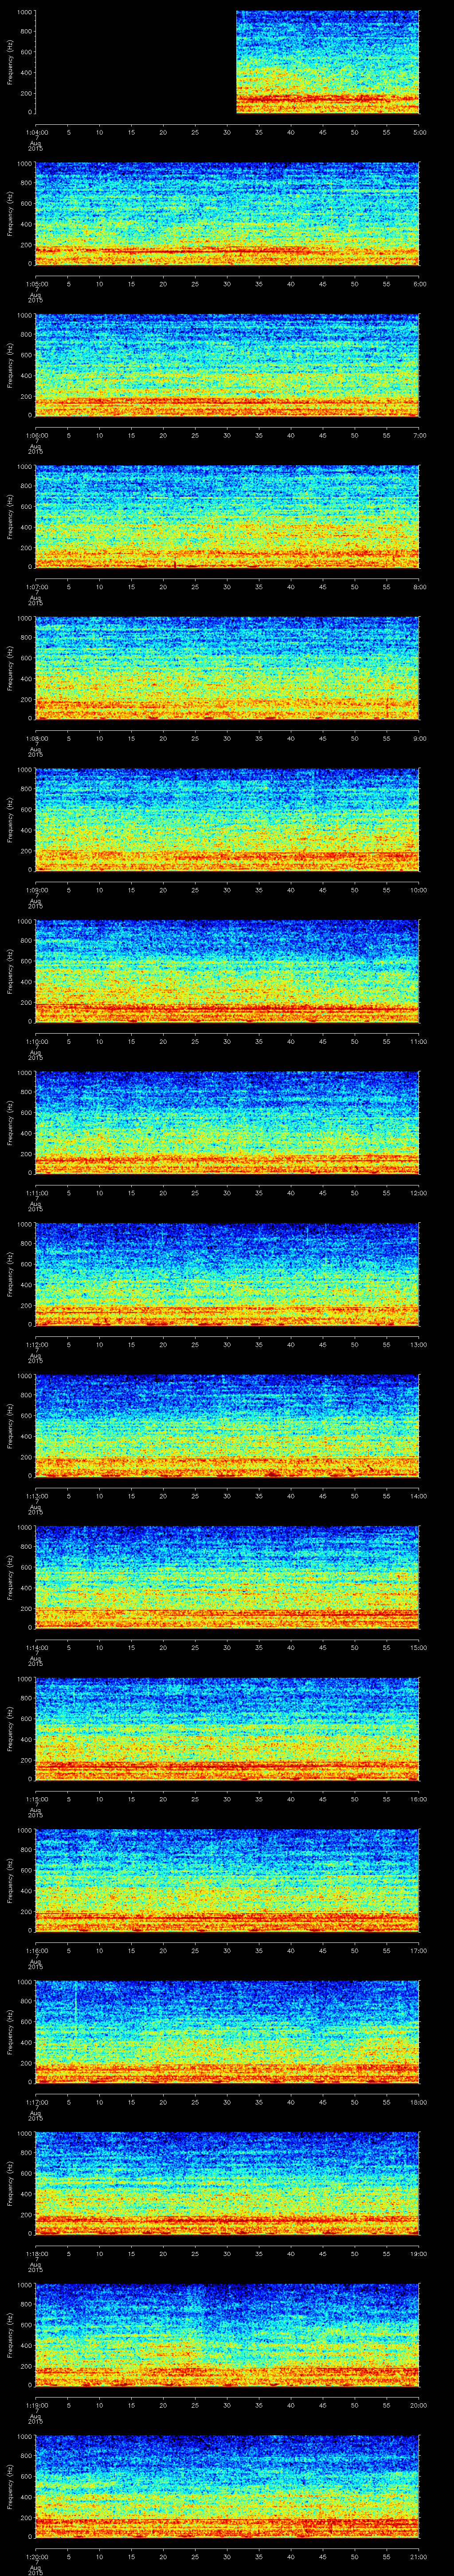Select the '1:20:00' time axis label
The height and width of the screenshot is (2576, 454).
click(36, 2557)
